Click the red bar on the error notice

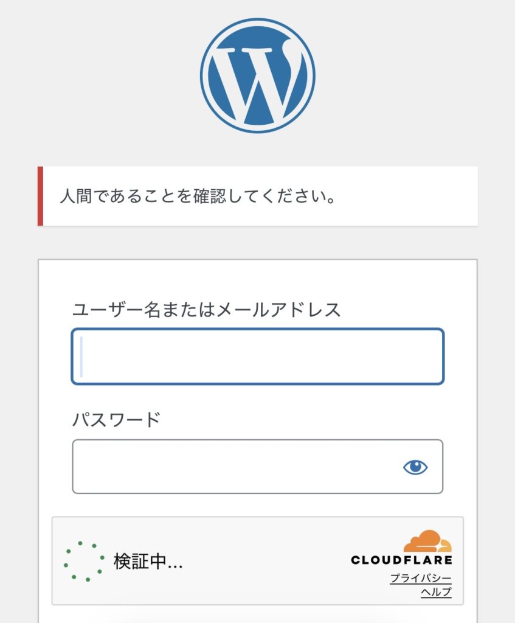40,196
